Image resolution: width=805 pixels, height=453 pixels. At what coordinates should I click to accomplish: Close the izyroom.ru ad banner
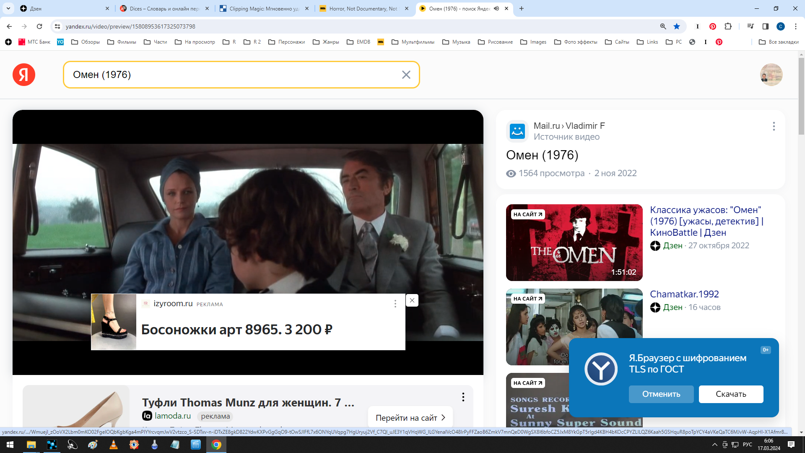coord(412,300)
